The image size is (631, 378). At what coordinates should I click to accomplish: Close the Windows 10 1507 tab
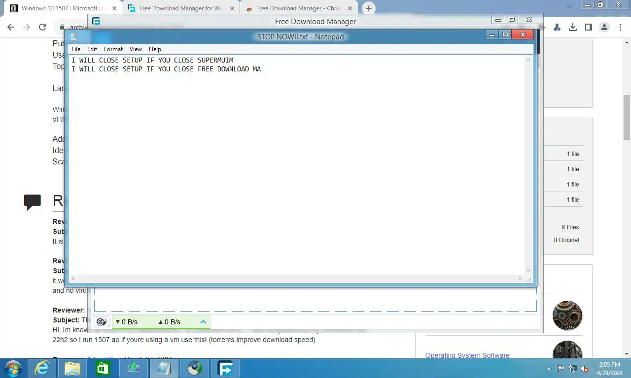114,8
